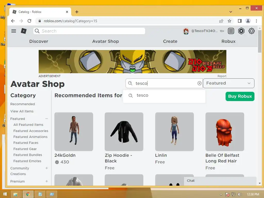Click the magnifier icon in catalog search box
This screenshot has width=264, height=198.
click(x=130, y=83)
